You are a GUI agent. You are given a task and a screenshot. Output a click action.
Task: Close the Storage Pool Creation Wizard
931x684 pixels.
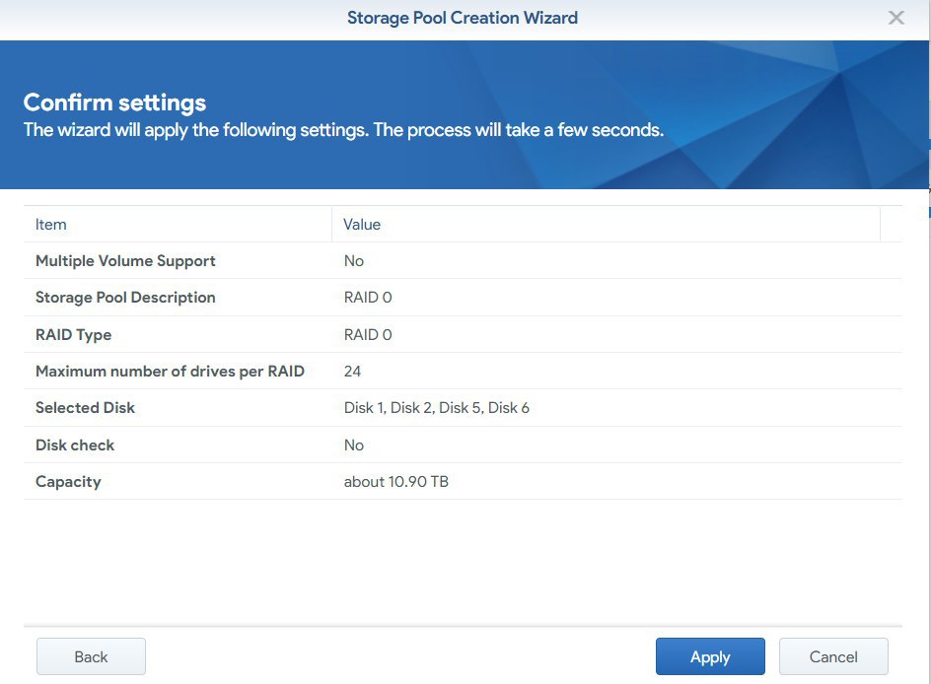coord(895,18)
